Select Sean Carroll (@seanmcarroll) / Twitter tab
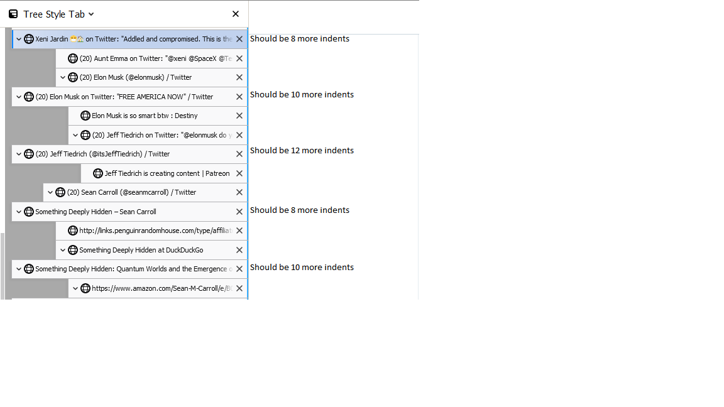The width and height of the screenshot is (724, 407). [x=145, y=192]
